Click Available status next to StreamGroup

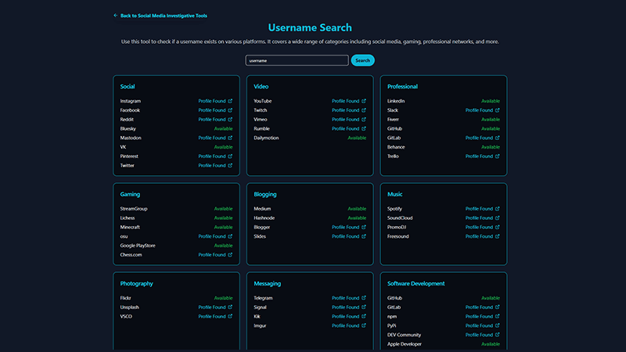(x=223, y=209)
